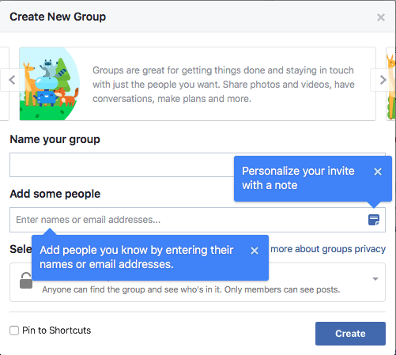This screenshot has height=355, width=396.
Task: Dismiss the 'Add people you know' tooltip
Action: [255, 251]
